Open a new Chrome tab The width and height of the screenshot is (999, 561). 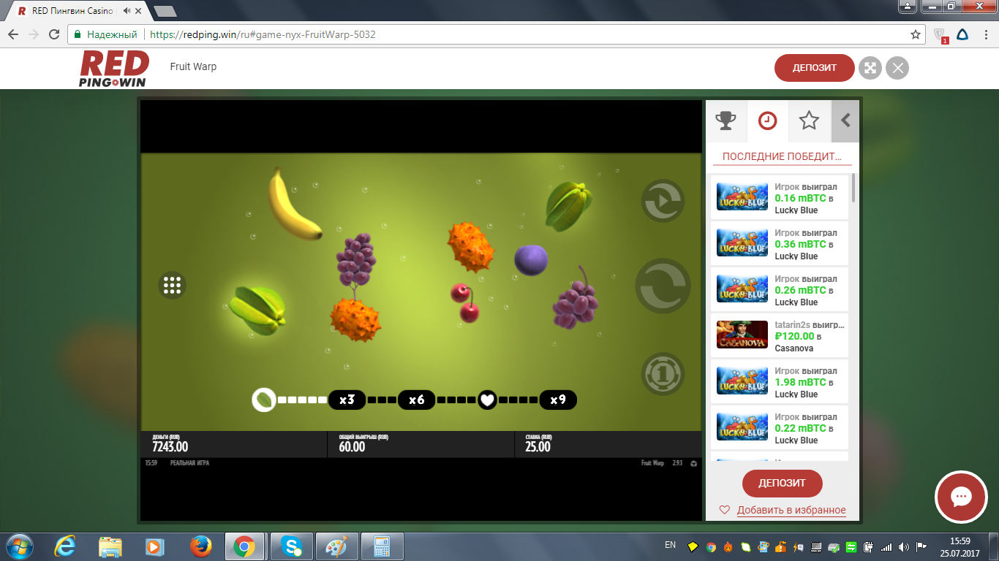click(x=166, y=11)
